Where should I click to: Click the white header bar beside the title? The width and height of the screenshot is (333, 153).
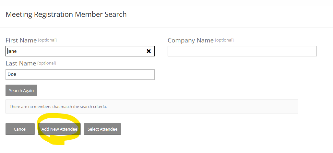click(x=227, y=14)
